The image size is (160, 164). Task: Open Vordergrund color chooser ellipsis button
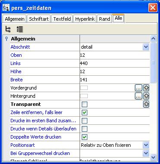[x=138, y=88]
